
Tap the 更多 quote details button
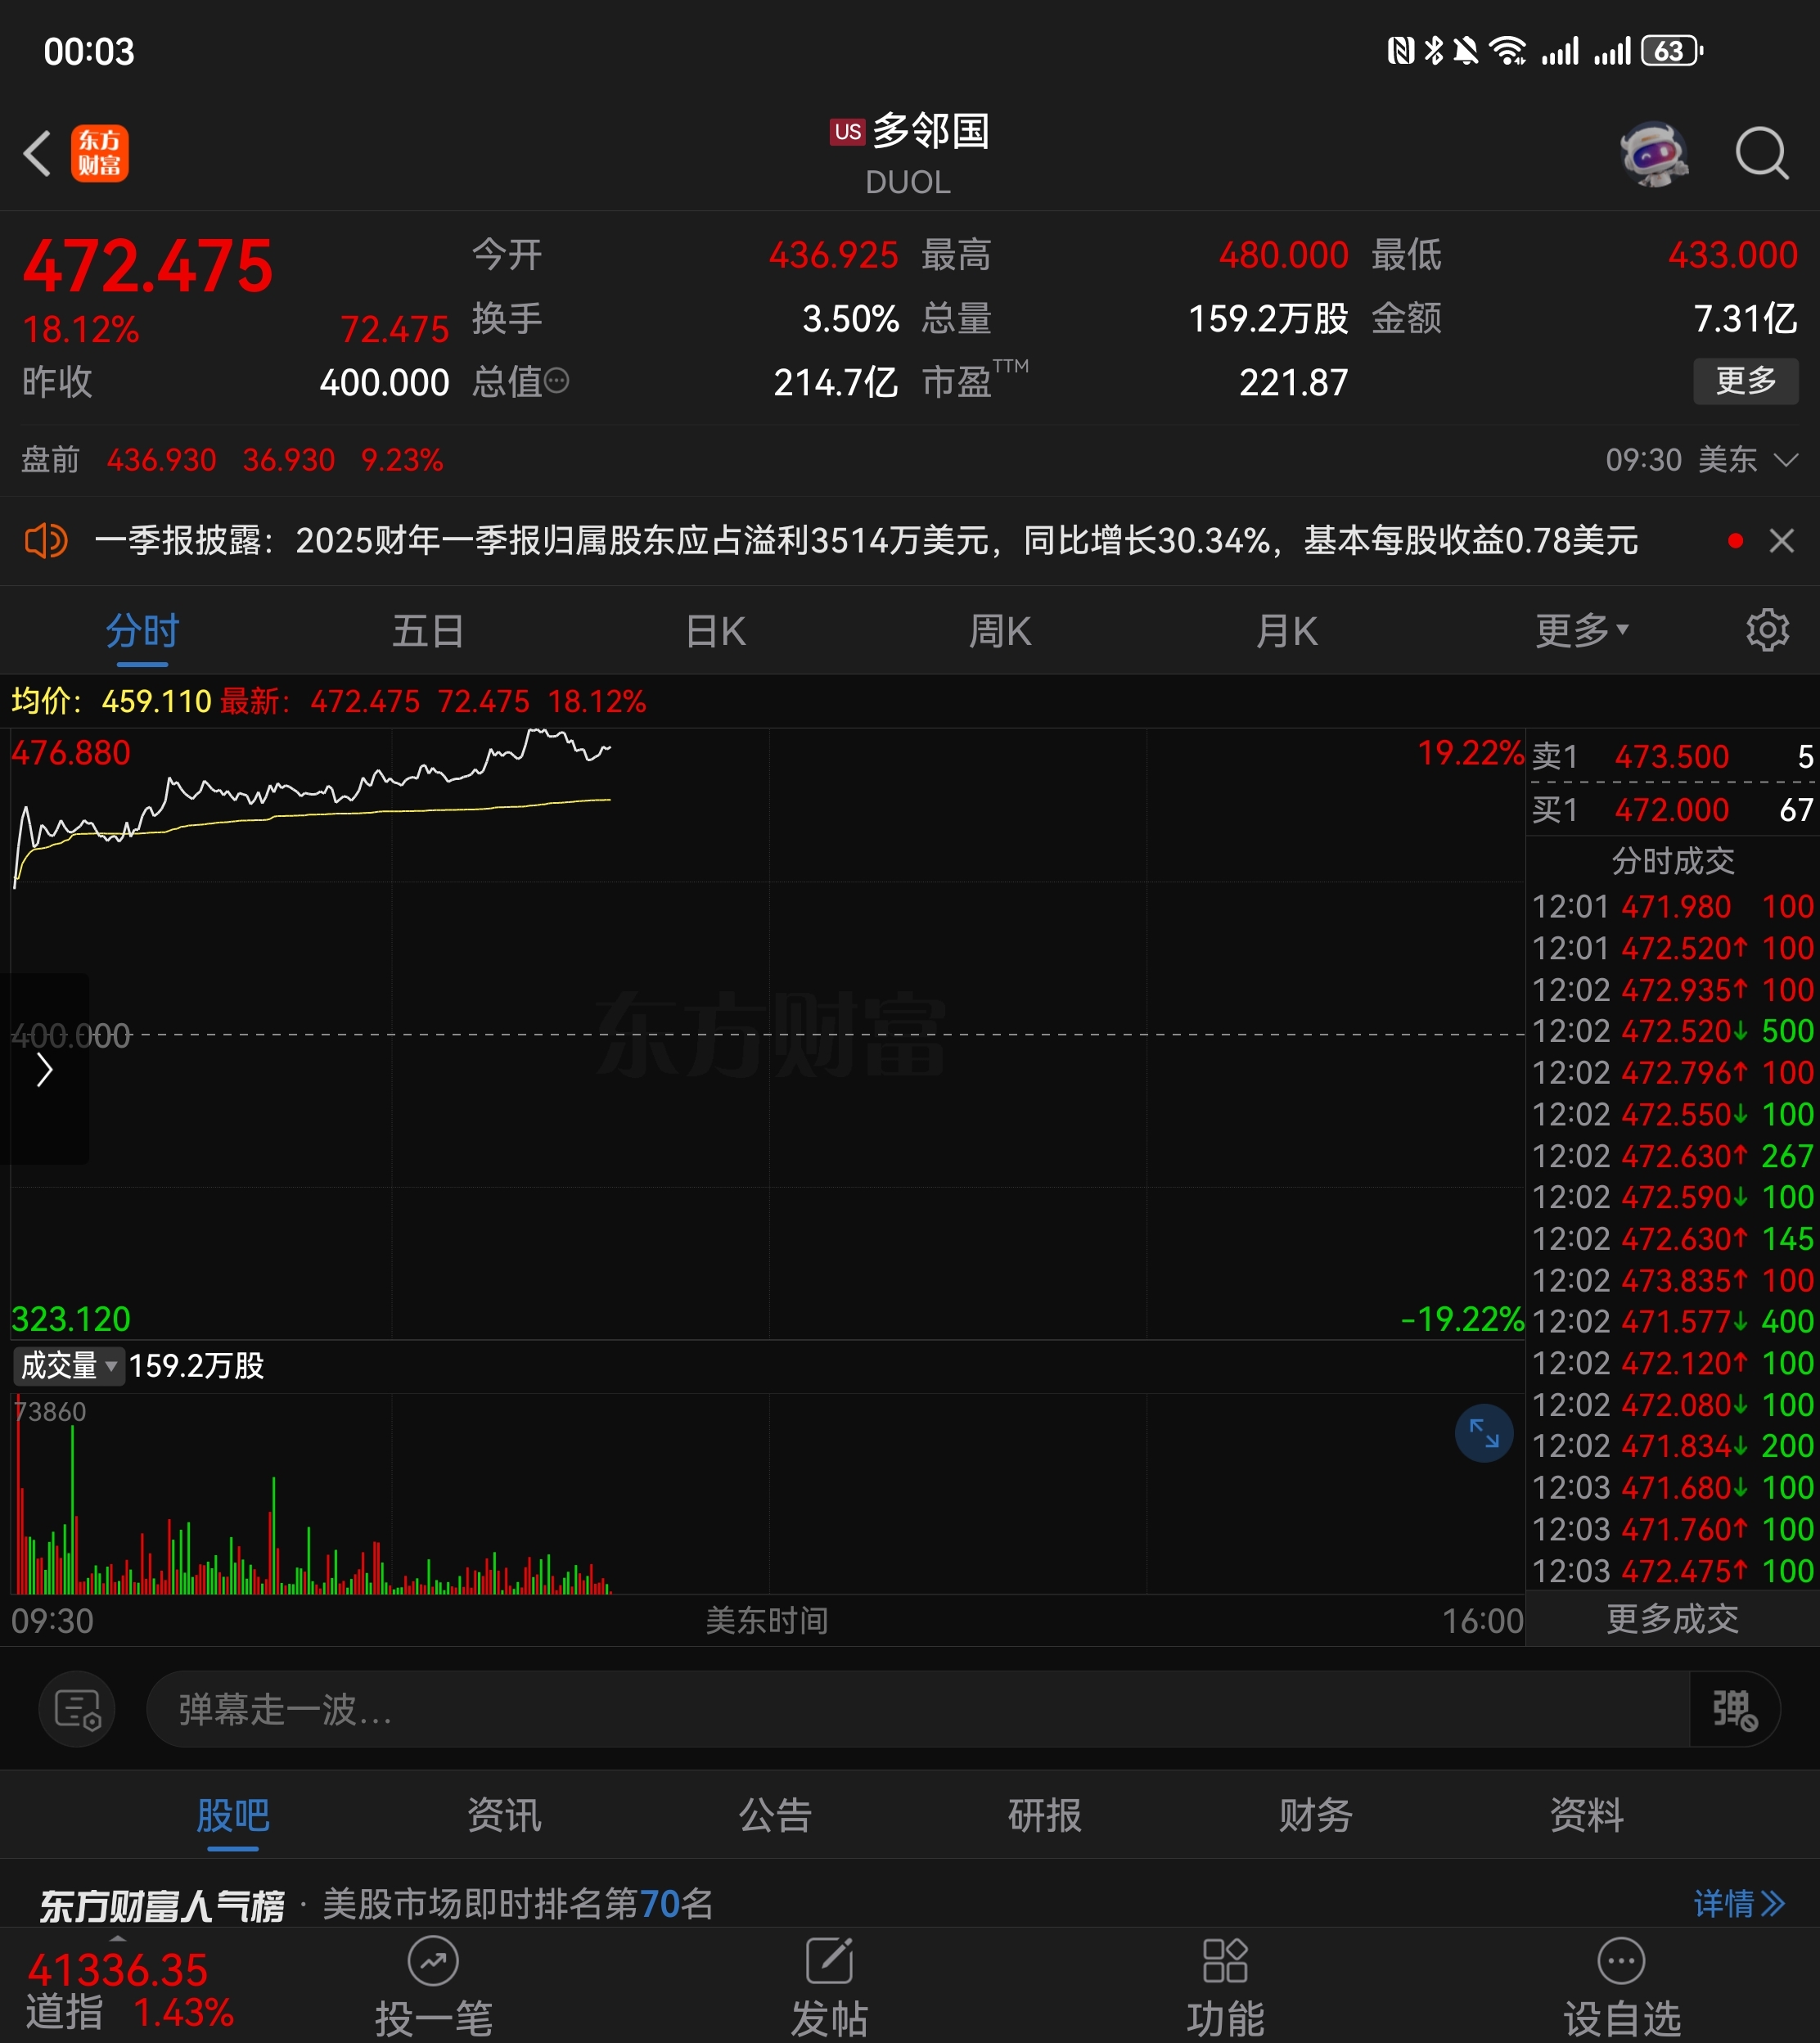click(x=1745, y=381)
